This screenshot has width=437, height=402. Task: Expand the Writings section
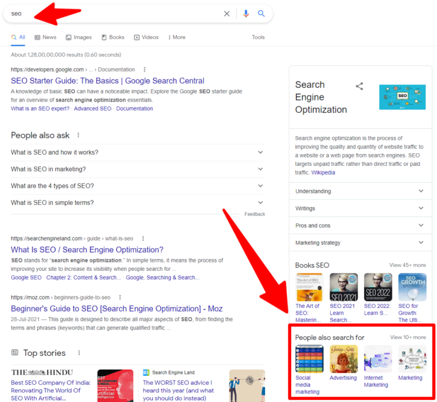[x=360, y=209]
